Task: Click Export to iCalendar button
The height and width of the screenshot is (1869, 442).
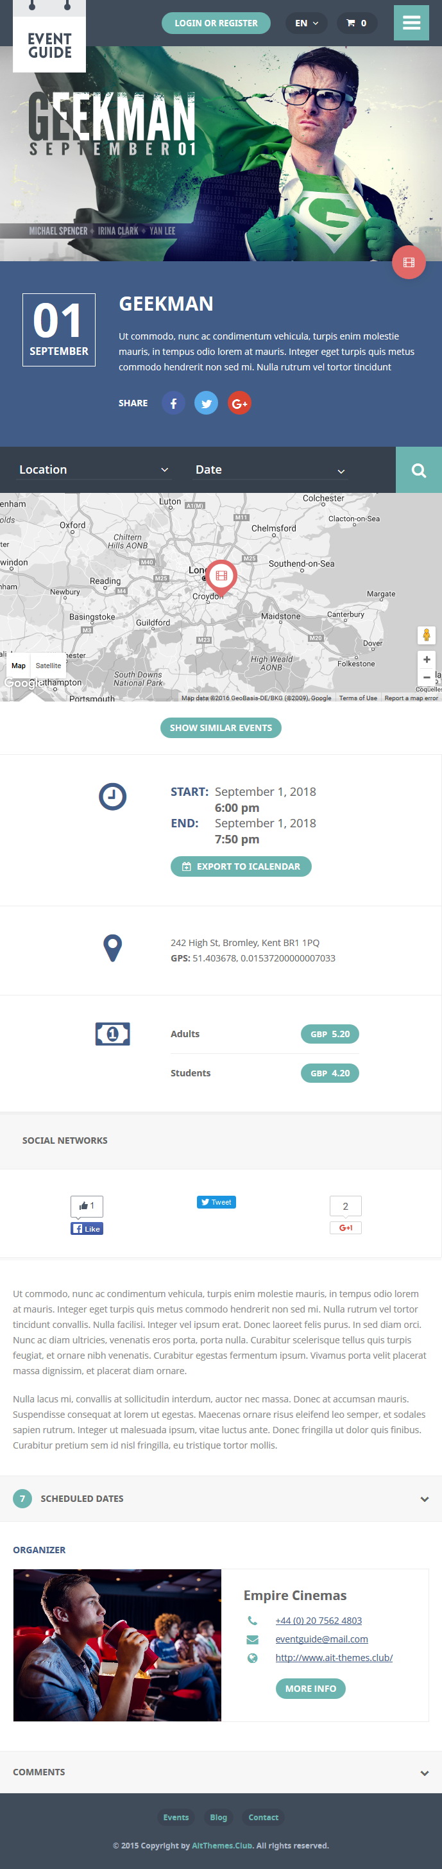Action: pyautogui.click(x=241, y=867)
